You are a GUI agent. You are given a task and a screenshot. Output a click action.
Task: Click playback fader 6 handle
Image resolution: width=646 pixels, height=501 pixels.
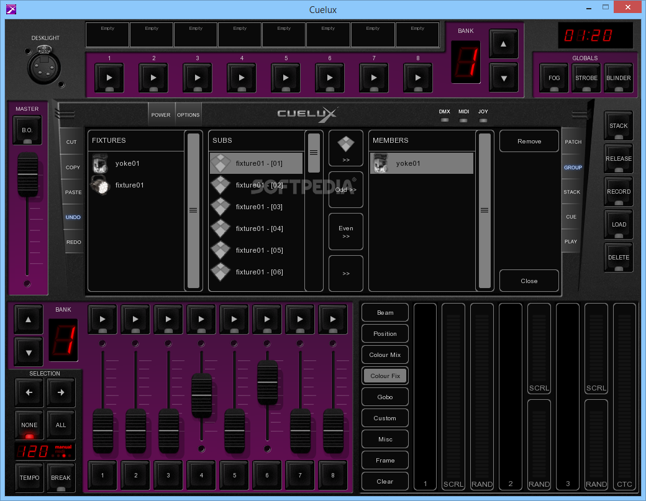point(267,382)
